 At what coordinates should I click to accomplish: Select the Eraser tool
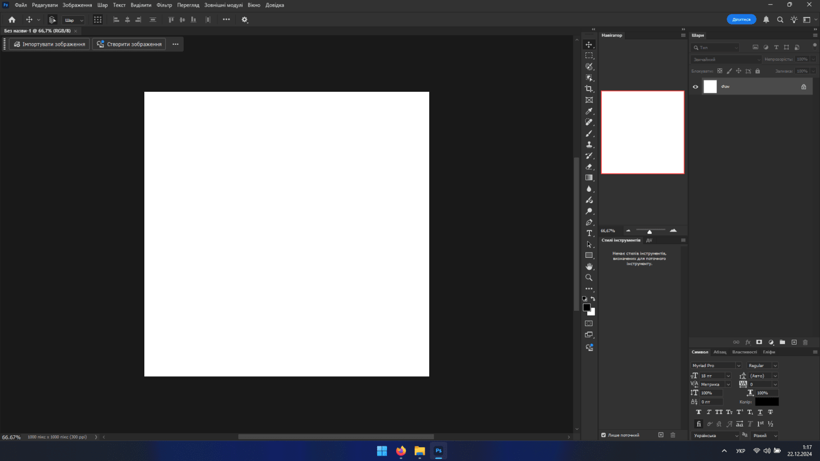tap(589, 167)
